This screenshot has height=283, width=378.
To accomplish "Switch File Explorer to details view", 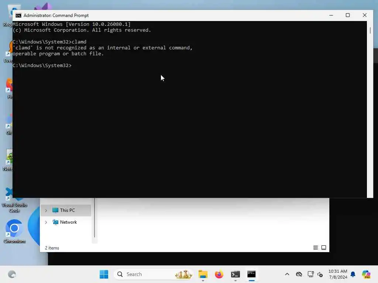I will (315, 248).
